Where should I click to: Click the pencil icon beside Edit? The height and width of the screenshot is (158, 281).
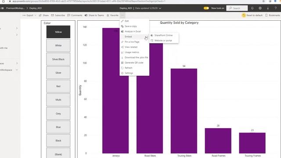pyautogui.click(x=122, y=21)
